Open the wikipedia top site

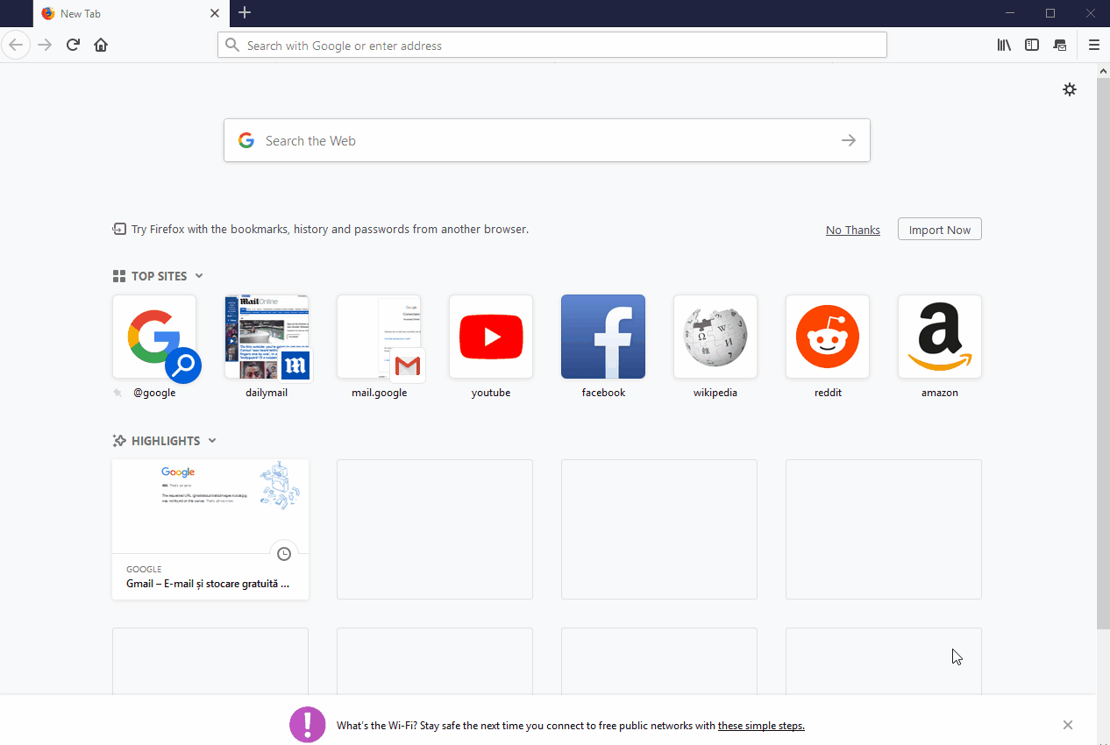point(715,337)
